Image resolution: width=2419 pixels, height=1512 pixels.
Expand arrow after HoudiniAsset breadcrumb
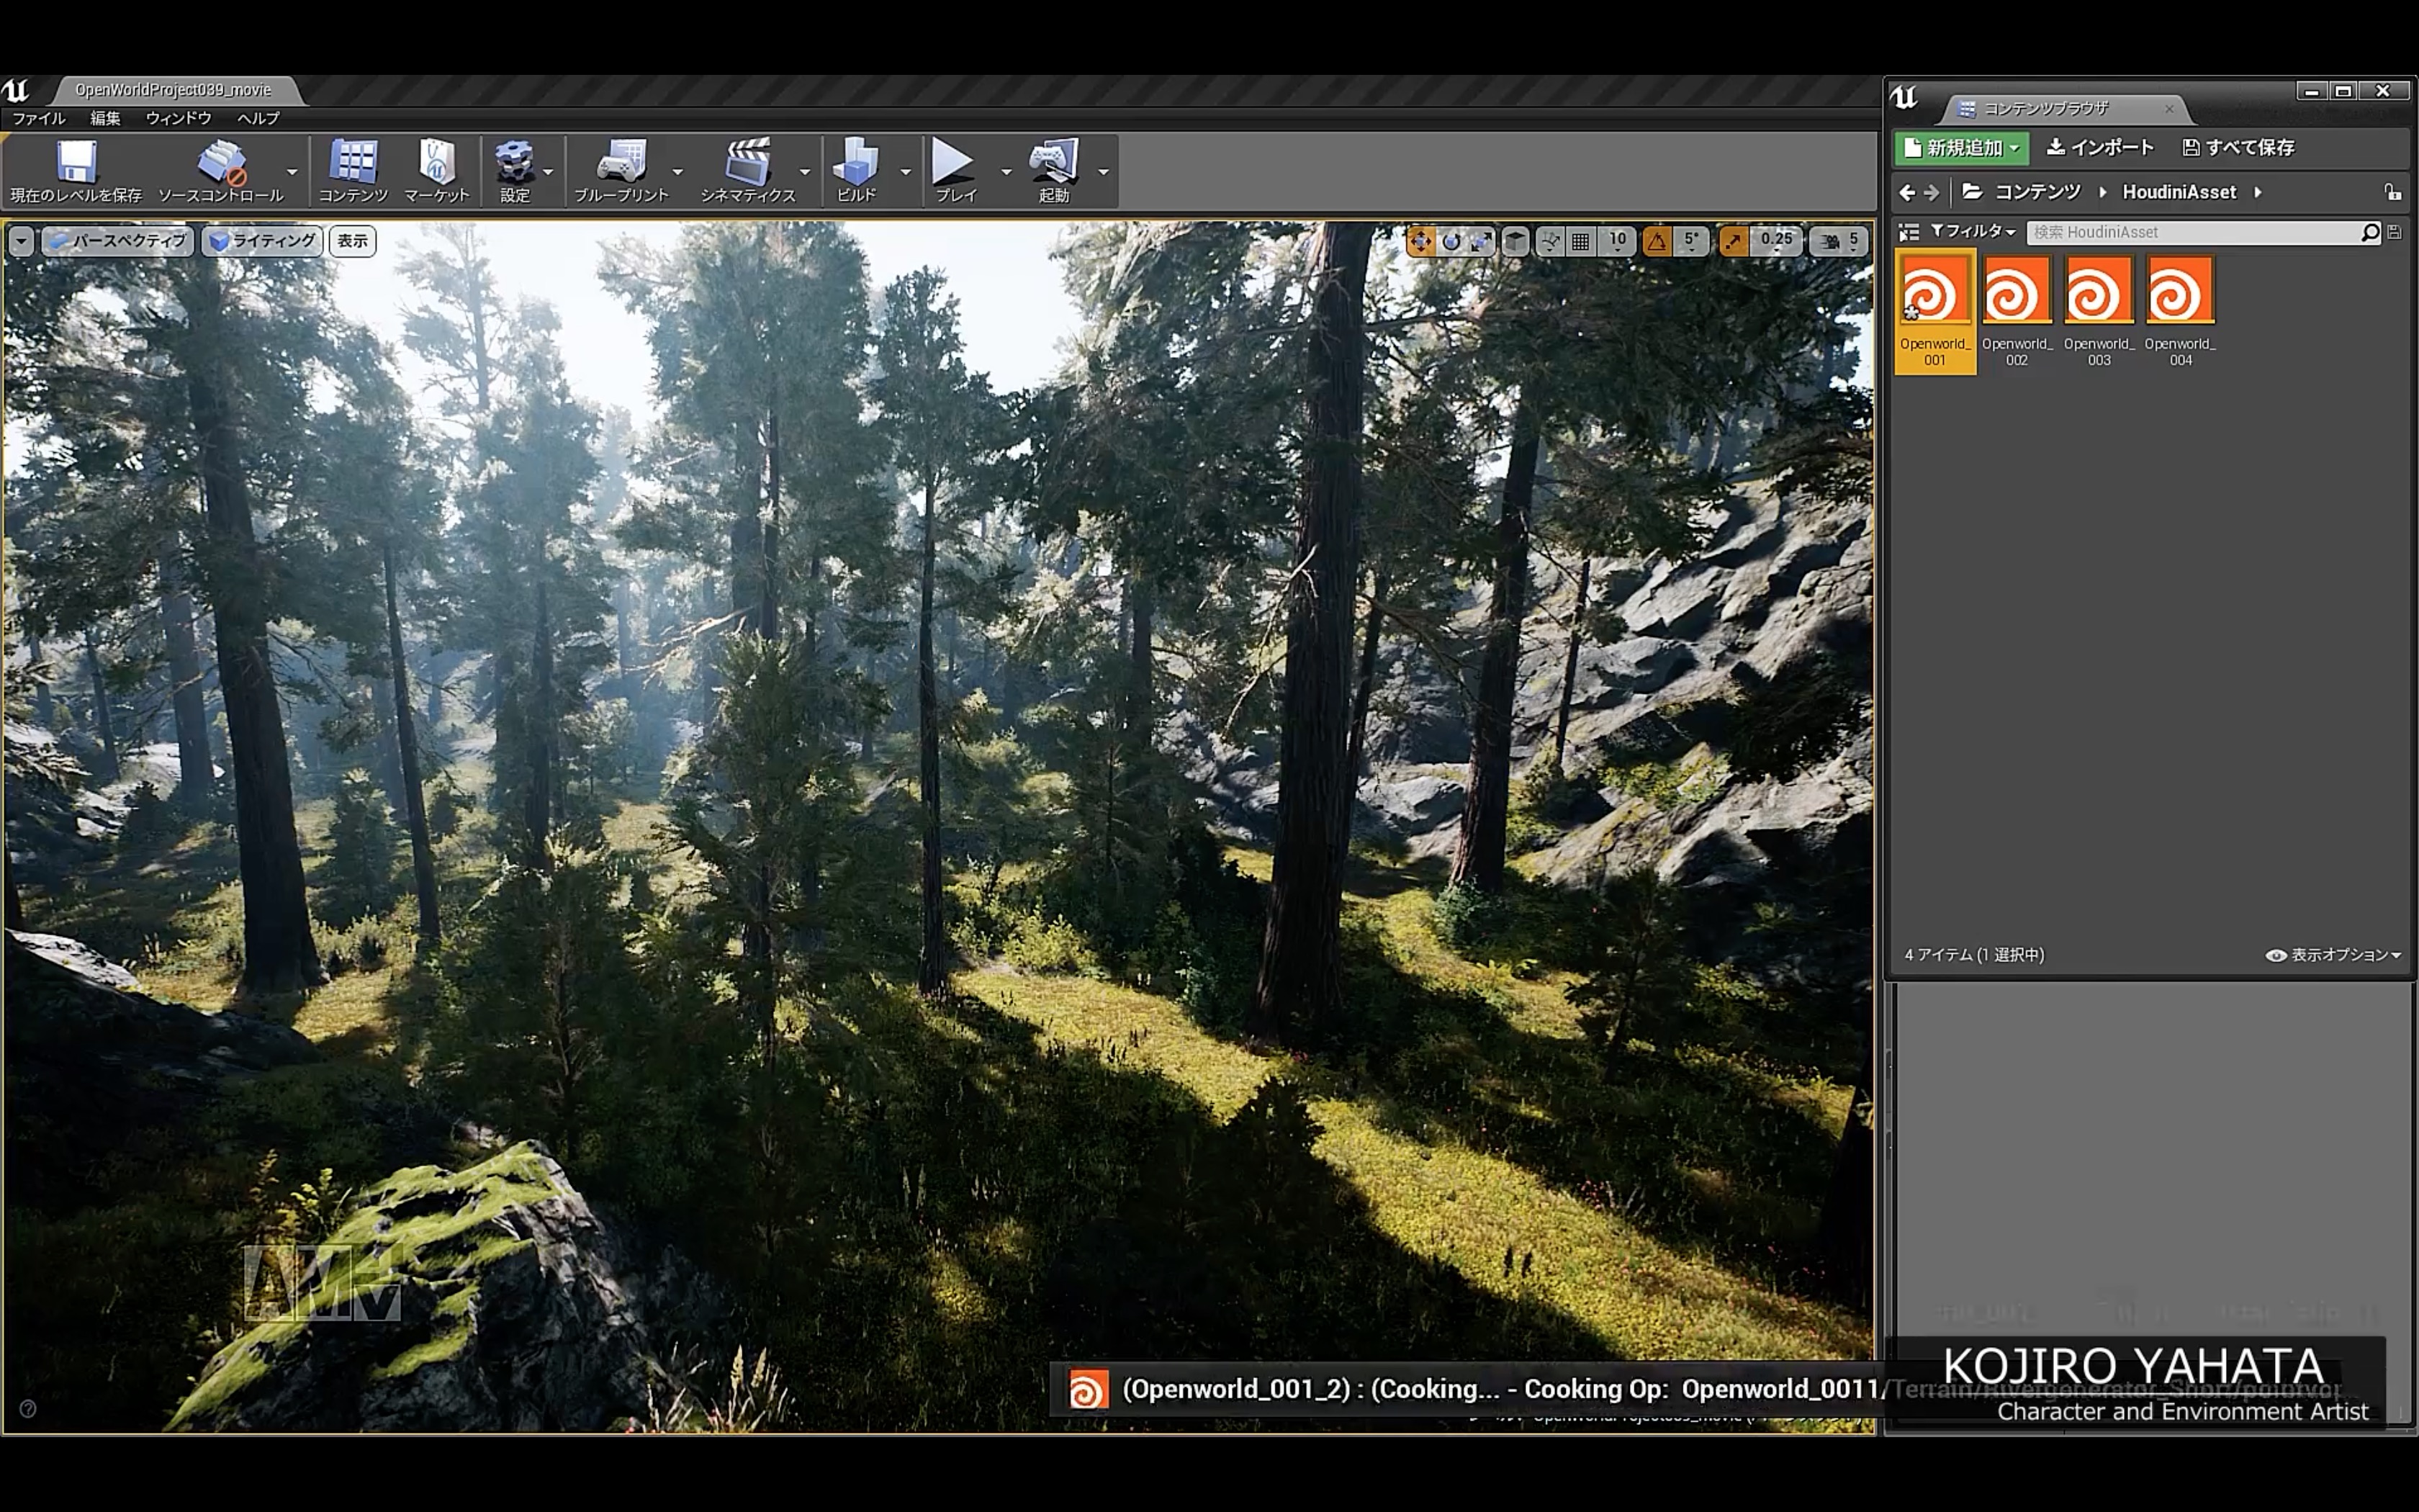tap(2258, 192)
